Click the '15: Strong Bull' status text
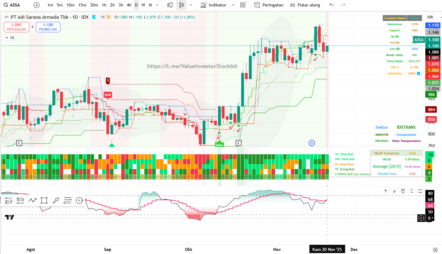 [345, 169]
